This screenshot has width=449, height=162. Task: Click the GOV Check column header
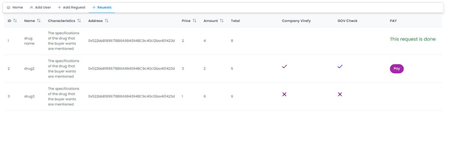tap(347, 21)
